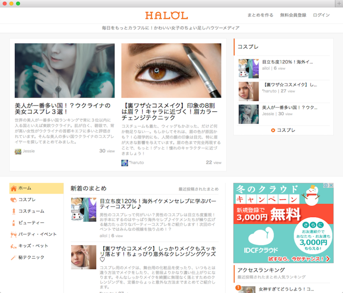Image resolution: width=343 pixels, height=293 pixels.
Task: Open まとめを作る in header
Action: 260,15
